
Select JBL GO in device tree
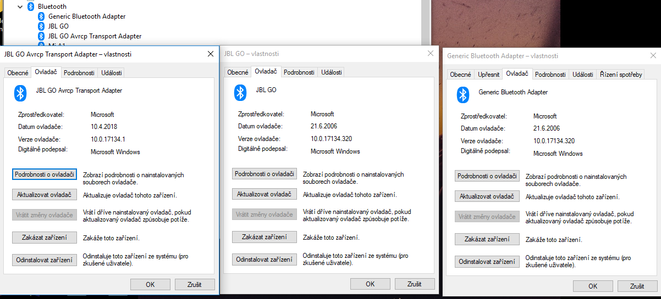58,26
